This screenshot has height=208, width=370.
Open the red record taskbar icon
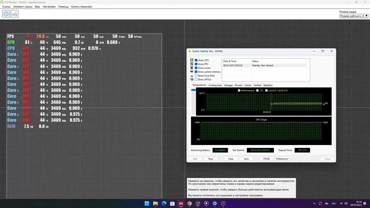(223, 203)
